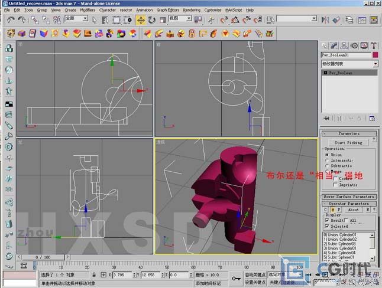This screenshot has height=288, width=382.
Task: Select the Bind to Space Warp tool
Action: click(x=57, y=20)
